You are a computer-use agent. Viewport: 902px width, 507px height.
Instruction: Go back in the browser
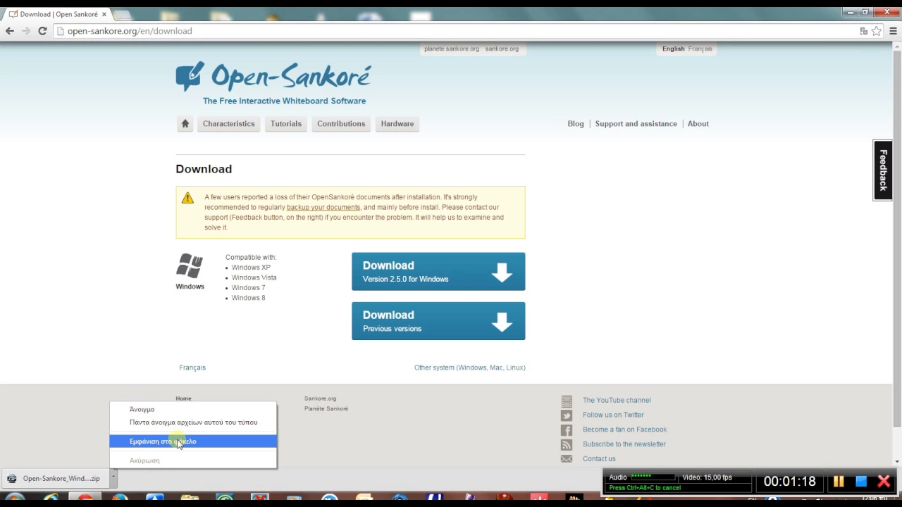coord(10,31)
